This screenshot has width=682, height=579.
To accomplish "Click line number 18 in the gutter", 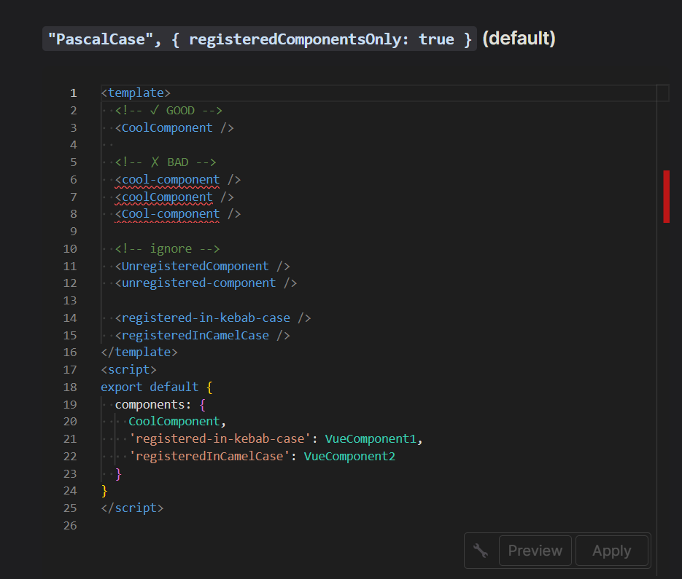I will (69, 387).
